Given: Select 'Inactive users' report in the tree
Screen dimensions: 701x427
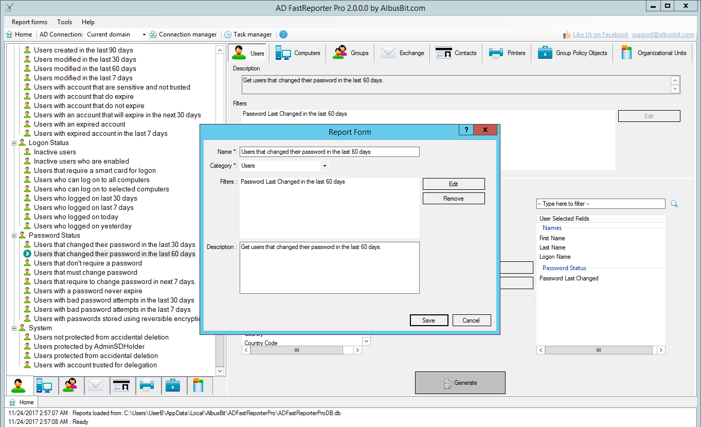Looking at the screenshot, I should [x=55, y=152].
